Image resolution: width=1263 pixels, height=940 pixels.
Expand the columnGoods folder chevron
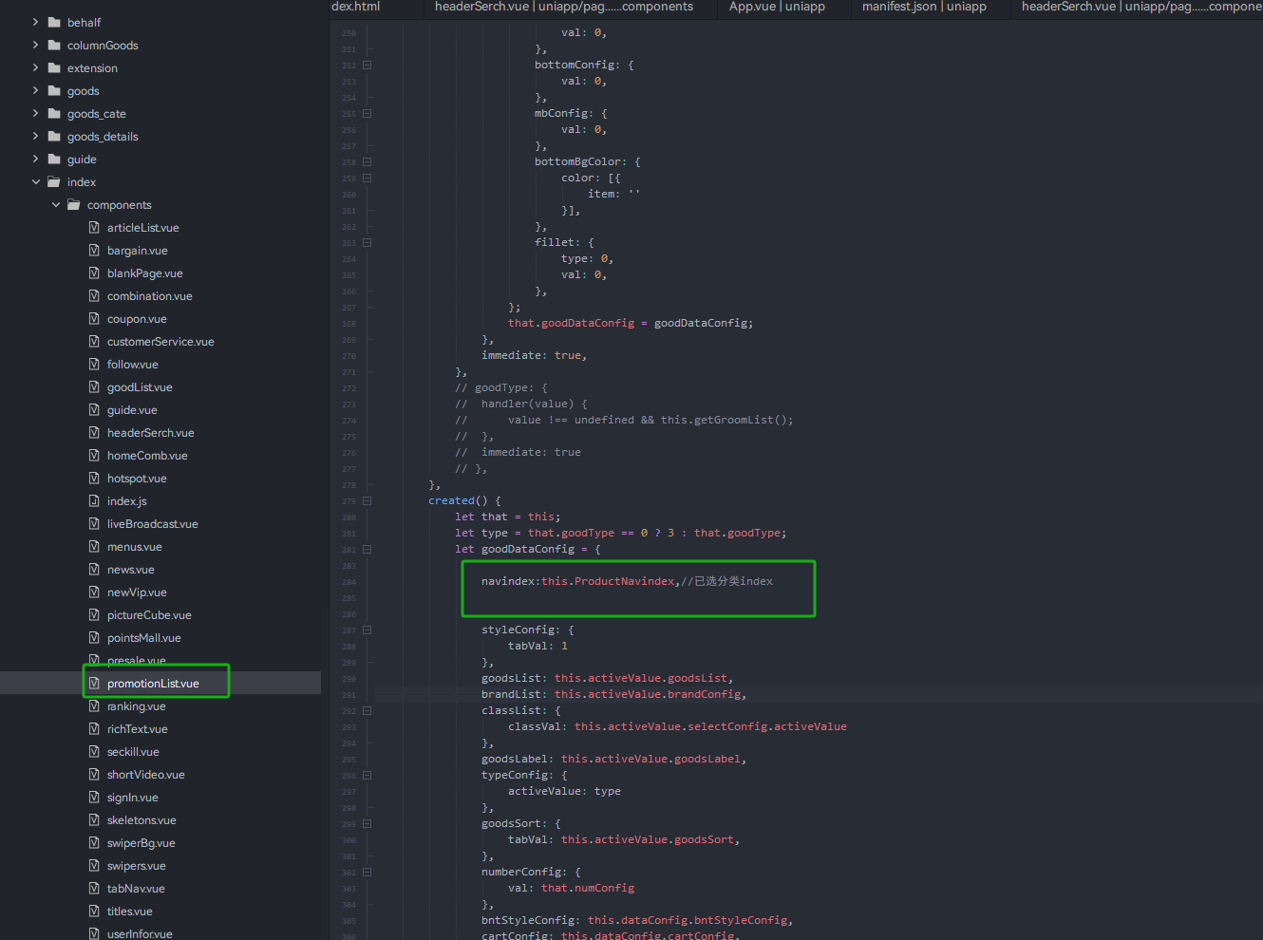(36, 45)
